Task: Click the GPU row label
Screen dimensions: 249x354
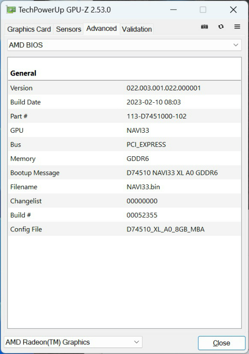Action: 17,130
